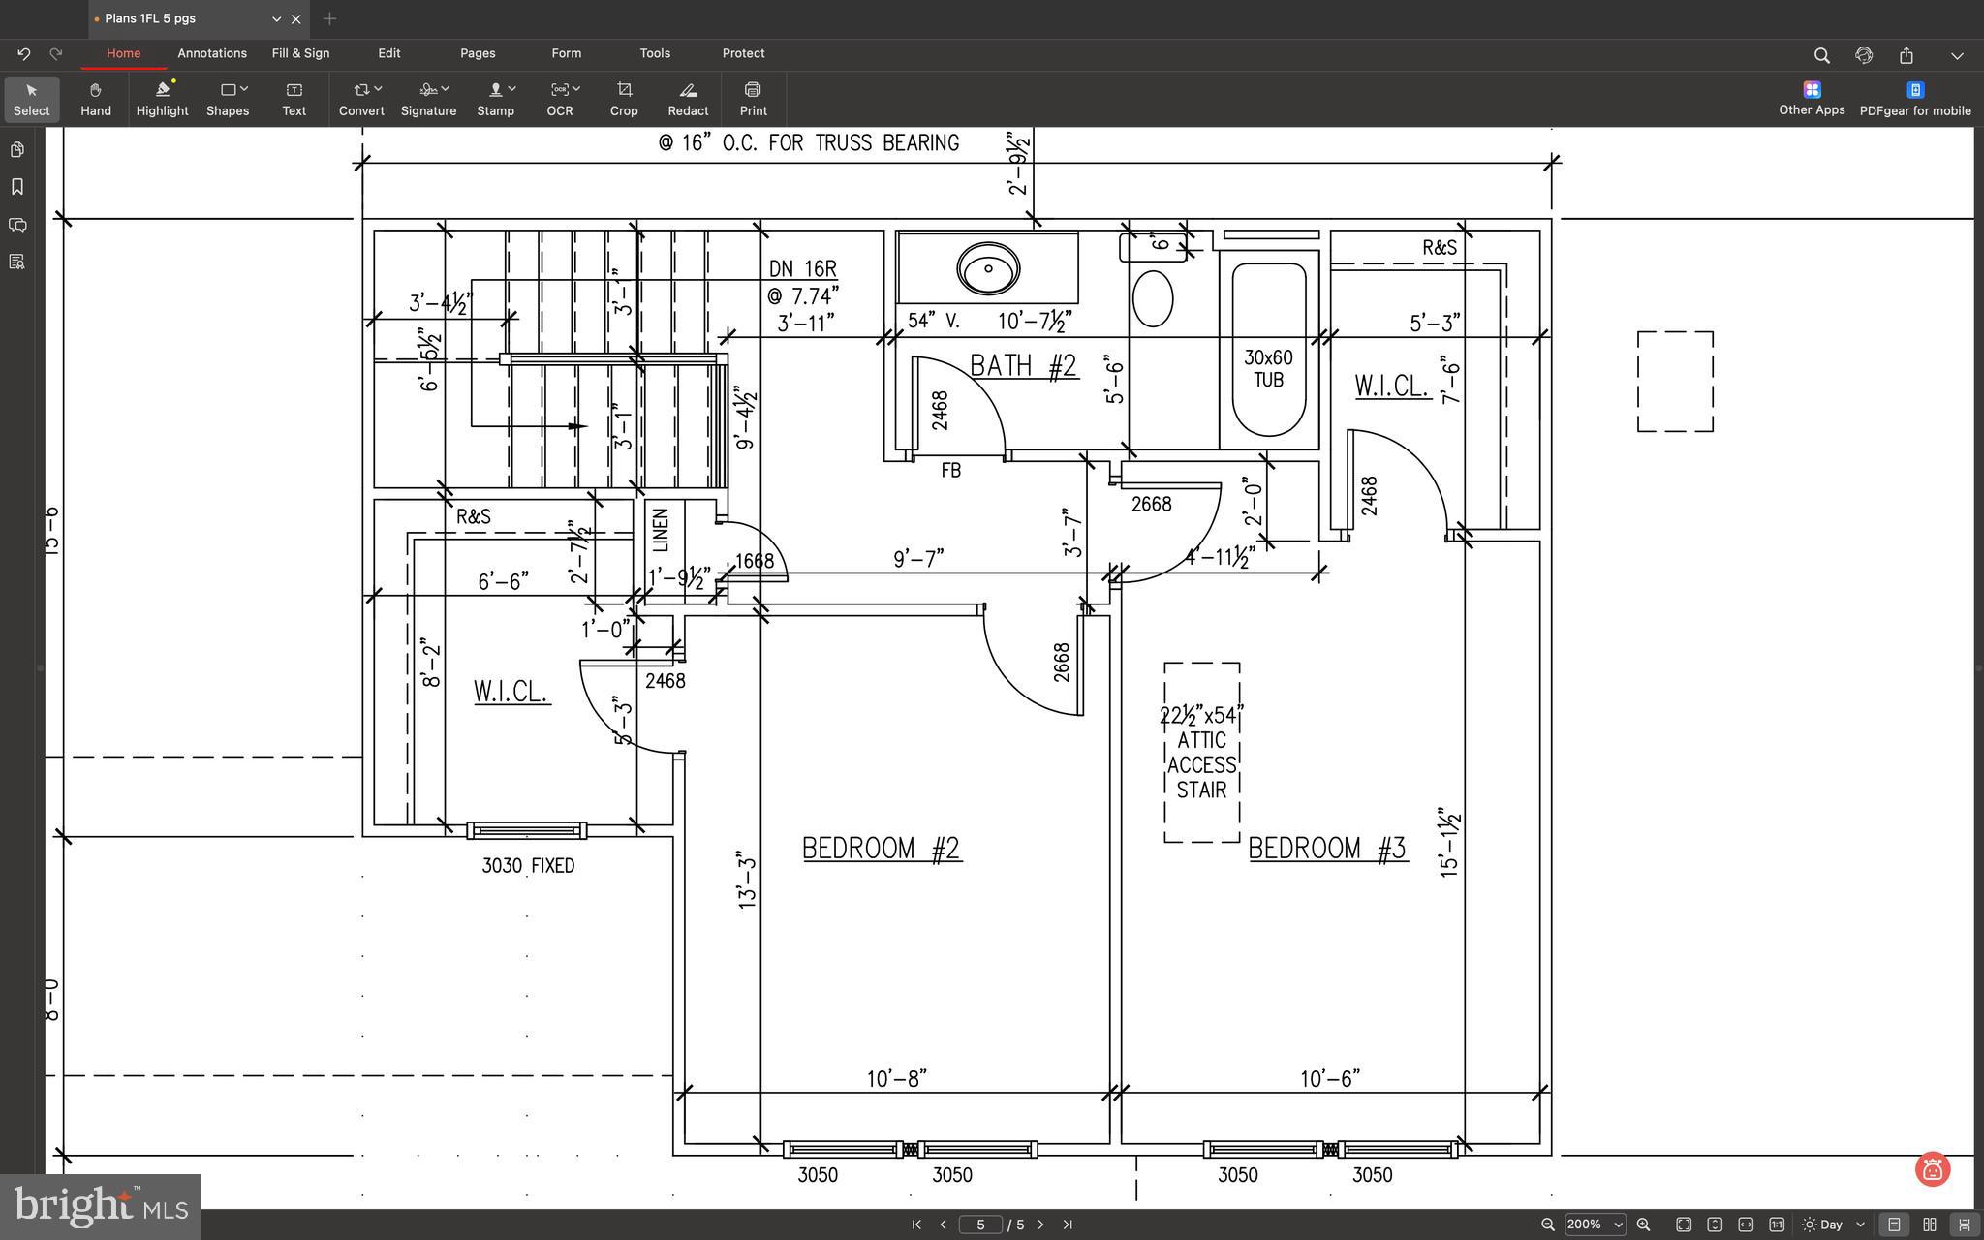Image resolution: width=1984 pixels, height=1240 pixels.
Task: Switch to the Annotations tab
Action: click(x=212, y=53)
